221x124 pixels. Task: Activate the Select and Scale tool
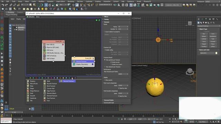pyautogui.click(x=54, y=5)
